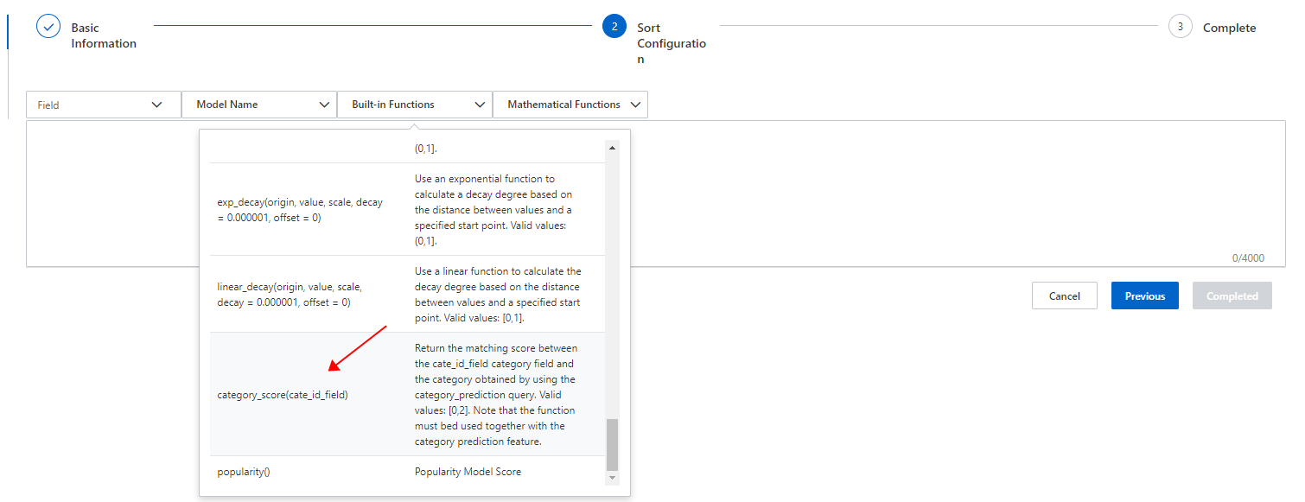Collapse the Built-in Functions dropdown
This screenshot has width=1305, height=502.
coord(415,105)
